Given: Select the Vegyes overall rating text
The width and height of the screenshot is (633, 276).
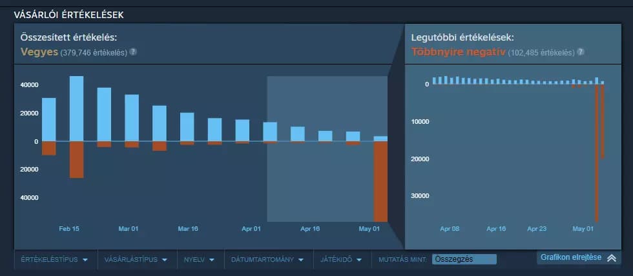Looking at the screenshot, I should (x=39, y=52).
